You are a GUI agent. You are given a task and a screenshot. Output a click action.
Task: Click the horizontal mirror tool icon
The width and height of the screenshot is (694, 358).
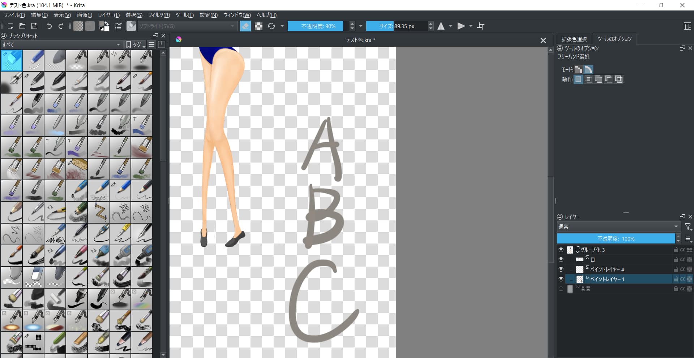tap(441, 26)
